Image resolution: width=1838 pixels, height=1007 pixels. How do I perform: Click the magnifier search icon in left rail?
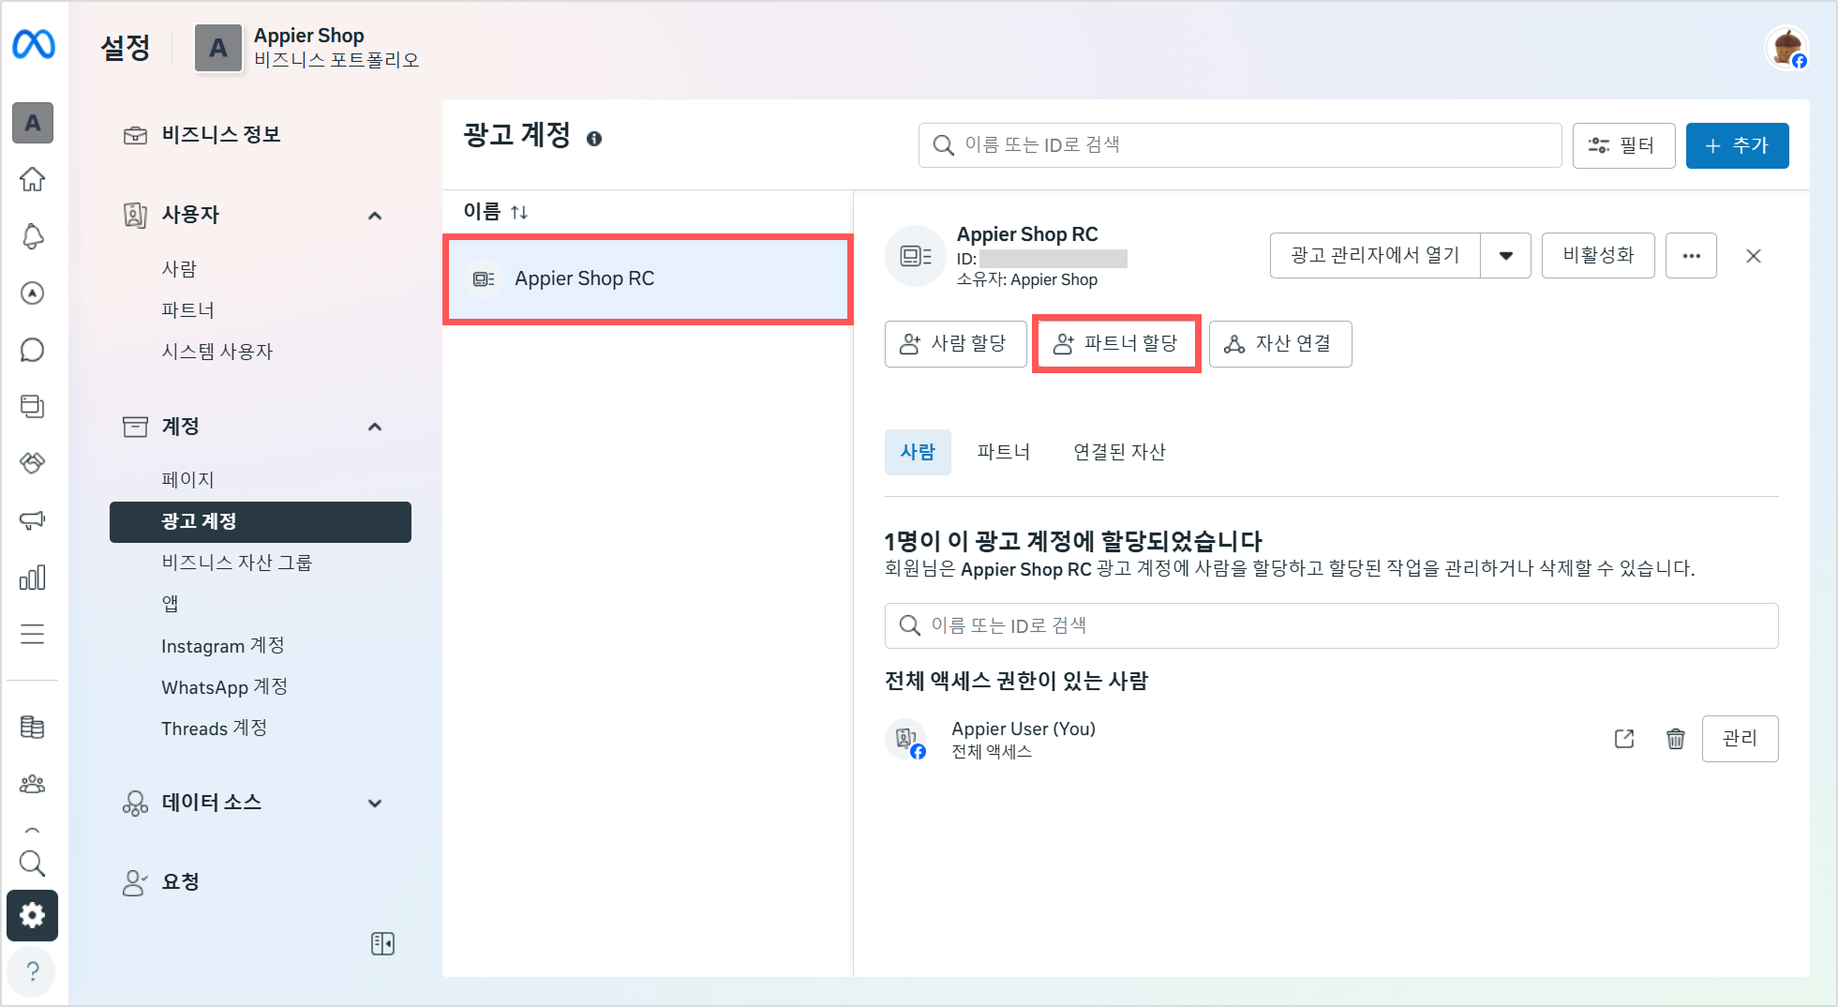(x=33, y=863)
